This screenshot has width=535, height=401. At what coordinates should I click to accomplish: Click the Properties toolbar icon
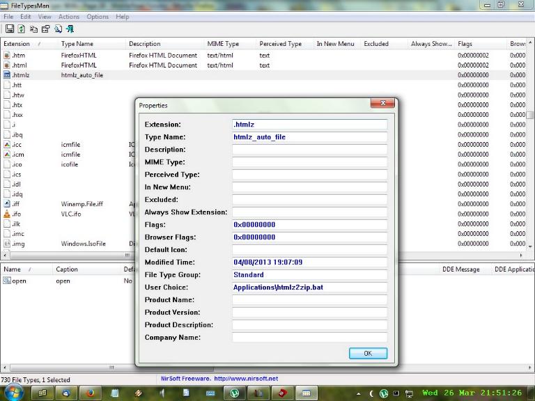click(45, 29)
